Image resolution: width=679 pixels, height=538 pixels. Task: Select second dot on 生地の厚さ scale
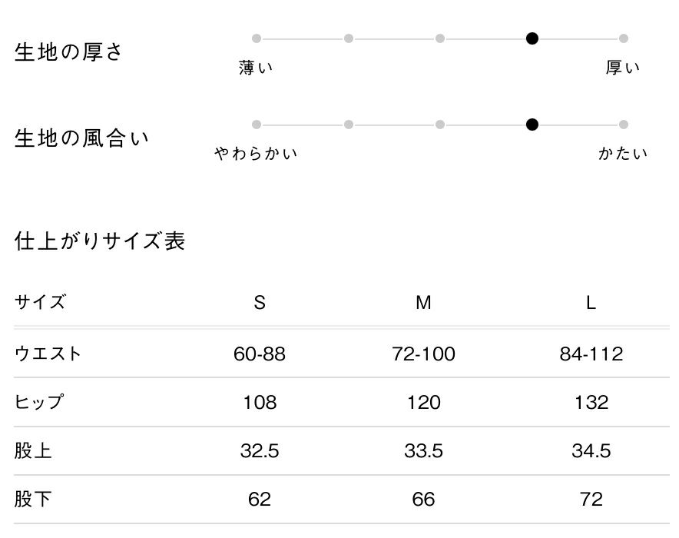pos(349,38)
